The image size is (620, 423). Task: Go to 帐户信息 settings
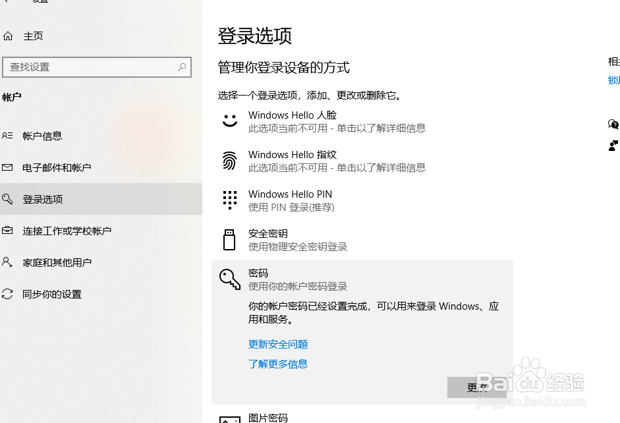[42, 136]
